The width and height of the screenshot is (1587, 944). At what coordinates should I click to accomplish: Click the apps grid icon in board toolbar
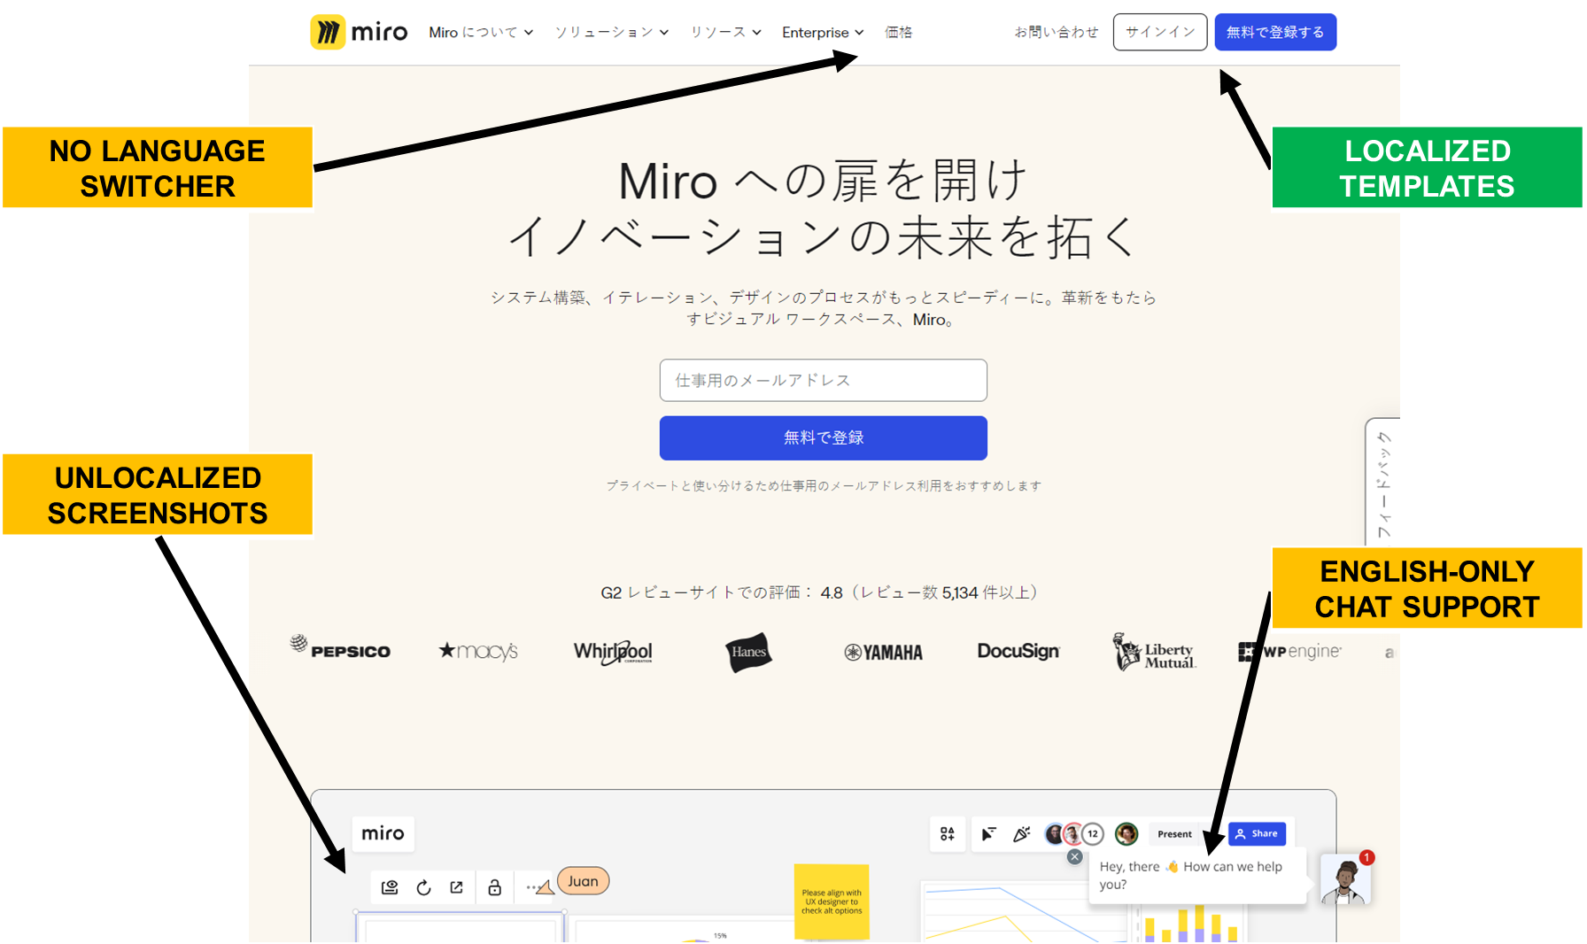click(x=948, y=833)
